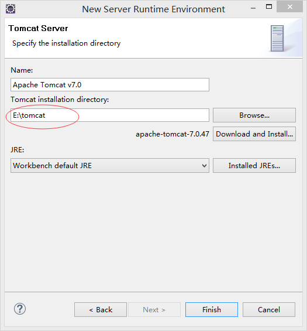Click the Browse... button

coord(254,115)
